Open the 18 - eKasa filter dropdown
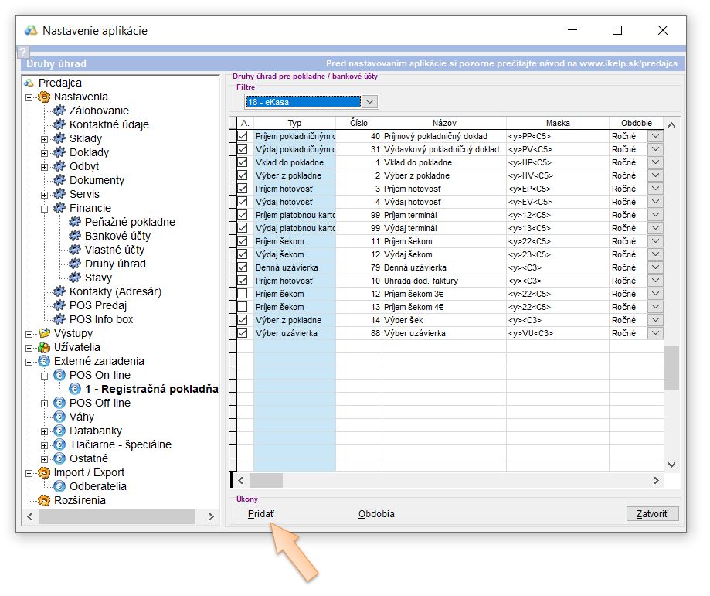 (369, 102)
